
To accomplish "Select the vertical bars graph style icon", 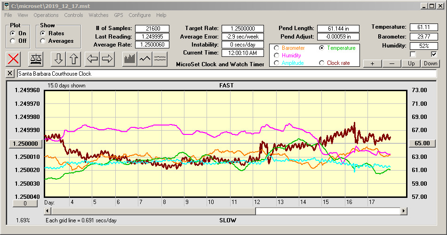I will coord(129,59).
